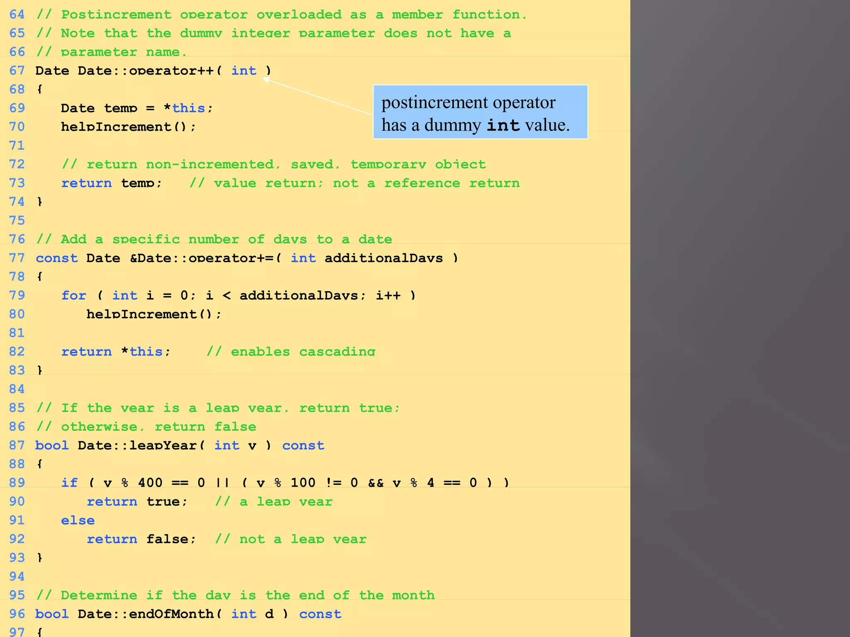Click comment '// otherwise, return false'
The width and height of the screenshot is (850, 637).
tap(146, 426)
